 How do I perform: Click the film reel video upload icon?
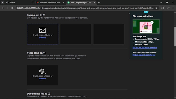click(42, 71)
